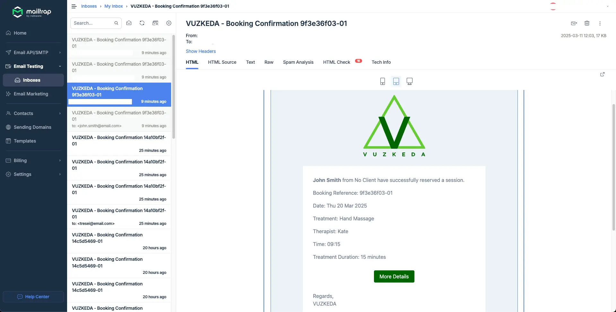Delete this email with trash icon
616x312 pixels.
587,23
